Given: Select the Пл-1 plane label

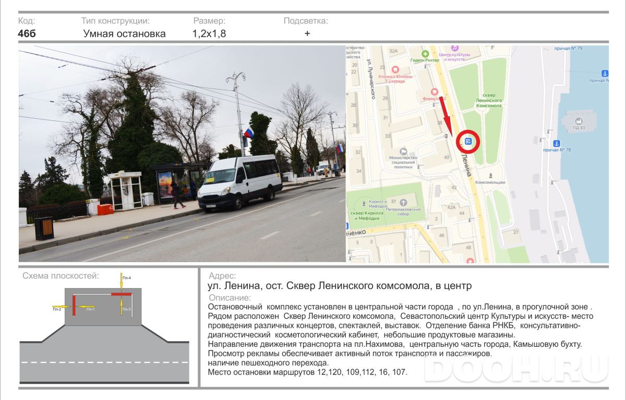Looking at the screenshot, I should click(91, 309).
